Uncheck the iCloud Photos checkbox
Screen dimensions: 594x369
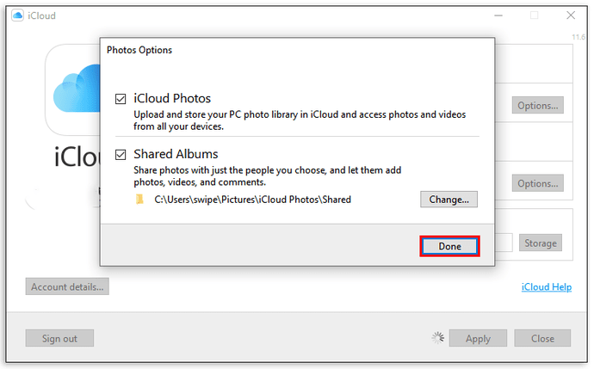[121, 99]
